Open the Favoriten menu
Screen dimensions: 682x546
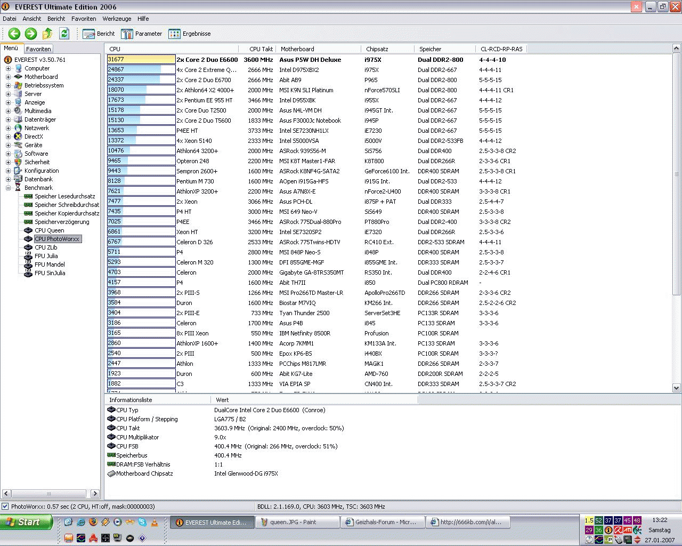pyautogui.click(x=84, y=19)
